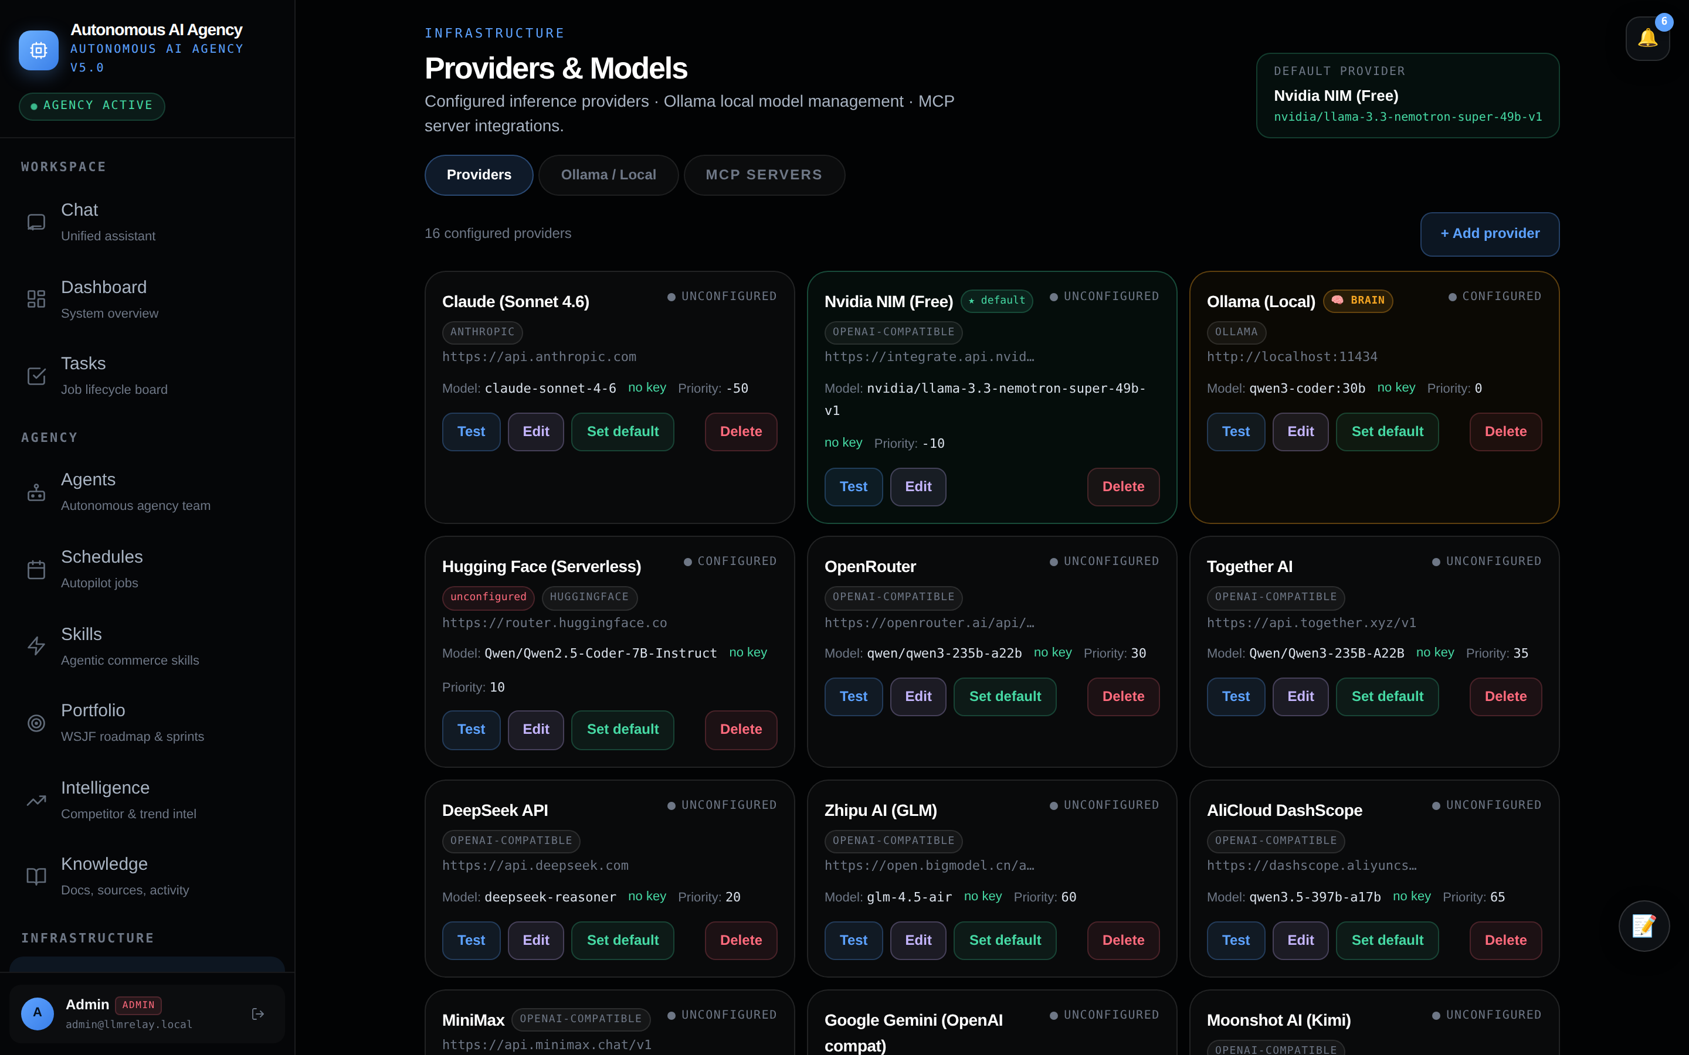Image resolution: width=1689 pixels, height=1055 pixels.
Task: Click the Autonomous AI Agency logo icon
Action: point(38,50)
